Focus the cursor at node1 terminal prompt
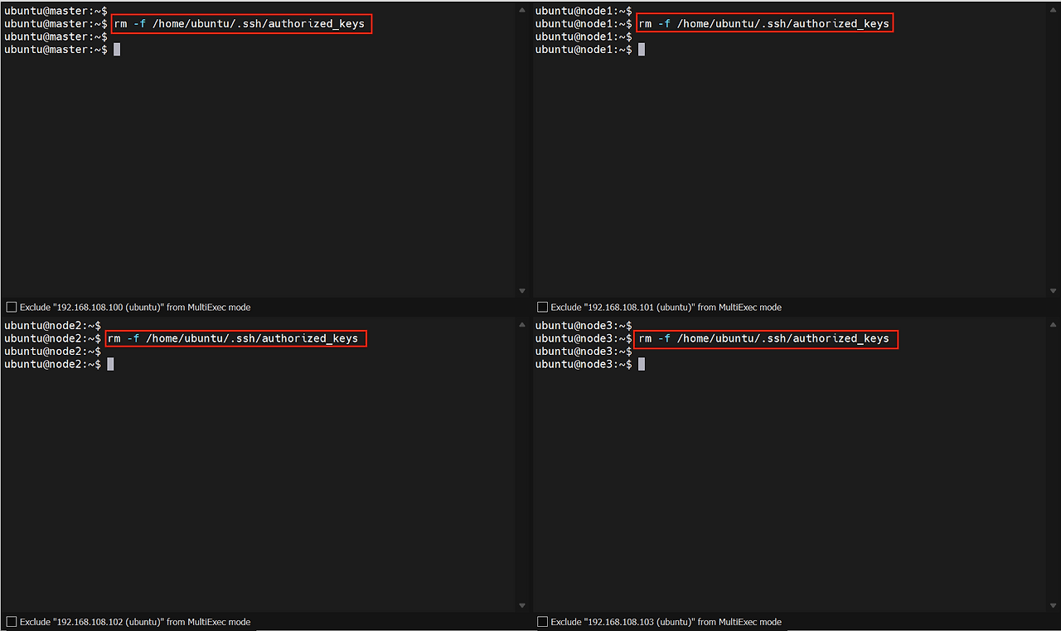The image size is (1061, 631). [642, 50]
